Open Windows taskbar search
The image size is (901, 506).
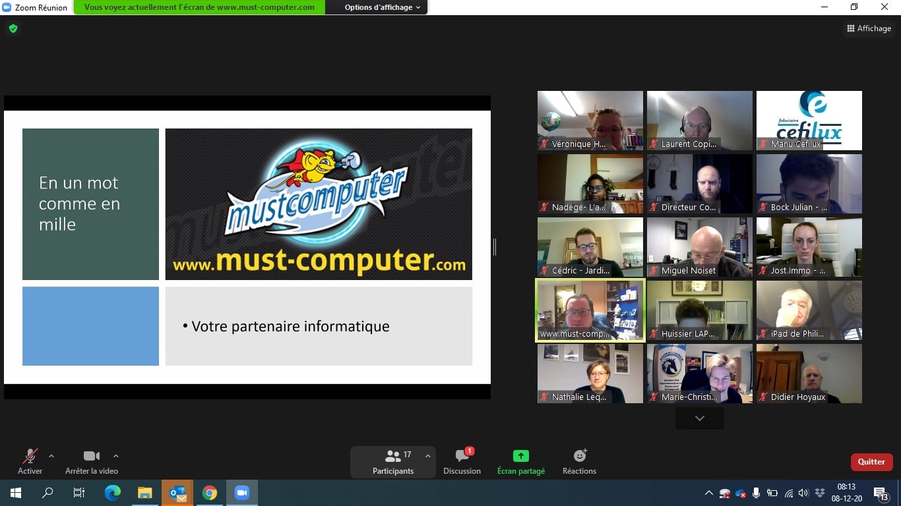pyautogui.click(x=47, y=493)
